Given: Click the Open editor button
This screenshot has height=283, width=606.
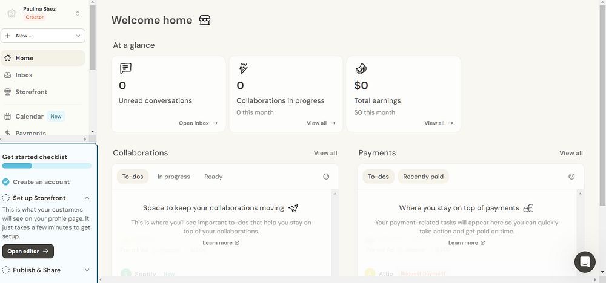Looking at the screenshot, I should (x=28, y=251).
